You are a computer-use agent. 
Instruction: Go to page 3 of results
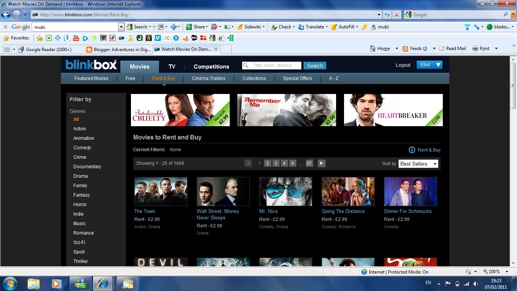pos(276,163)
